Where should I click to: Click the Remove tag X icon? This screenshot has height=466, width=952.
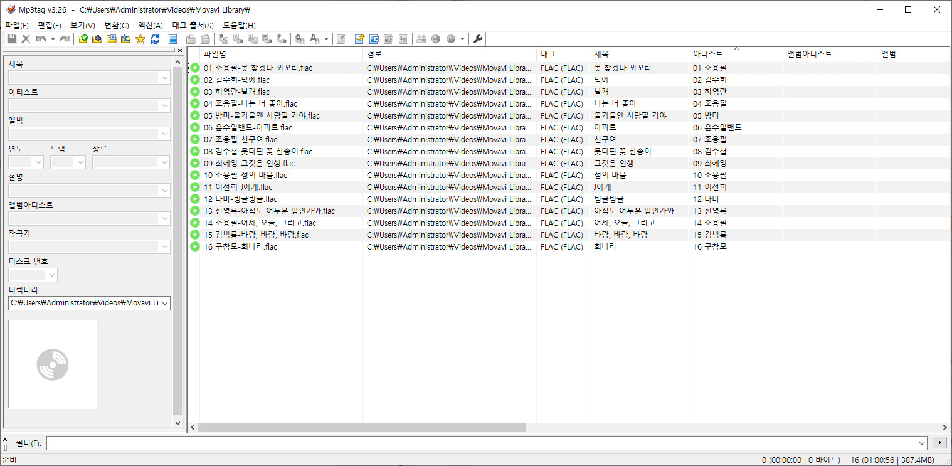(26, 39)
